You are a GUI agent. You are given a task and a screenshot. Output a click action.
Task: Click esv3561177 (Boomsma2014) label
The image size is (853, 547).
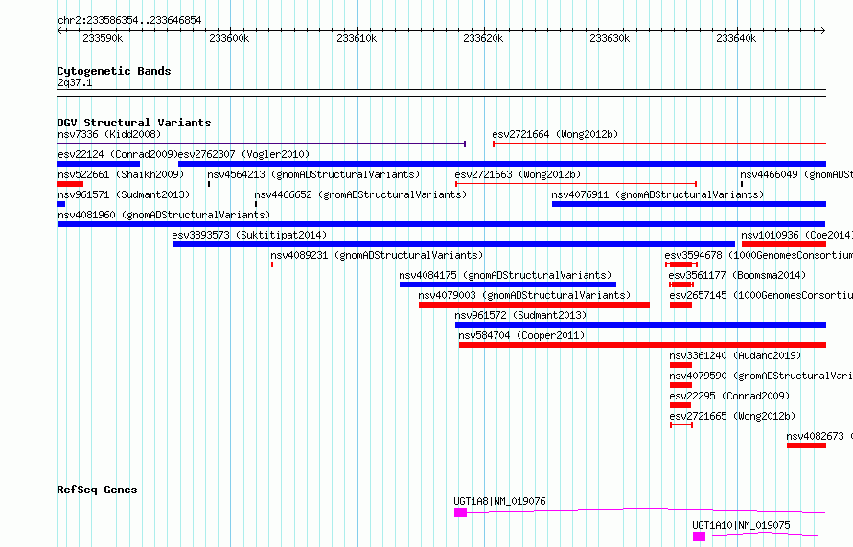point(737,275)
